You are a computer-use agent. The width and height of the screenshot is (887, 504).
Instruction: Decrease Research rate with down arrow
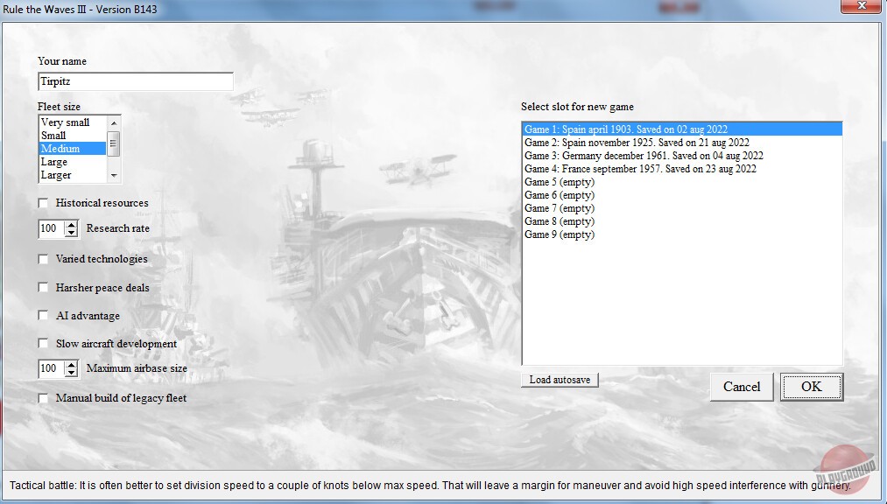(x=71, y=233)
